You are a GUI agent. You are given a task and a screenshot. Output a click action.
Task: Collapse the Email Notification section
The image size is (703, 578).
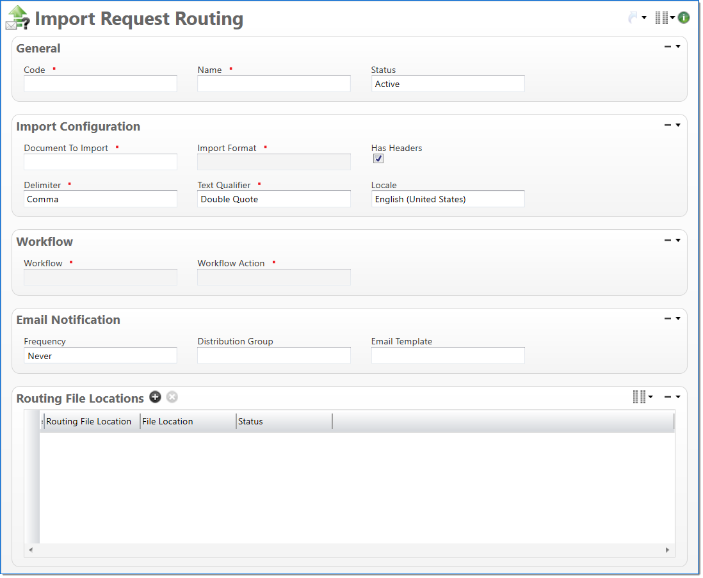[x=668, y=318]
